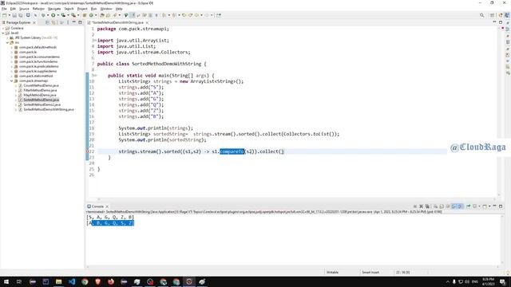This screenshot has height=287, width=511.
Task: Click the External Tools run icon
Action: (x=73, y=15)
